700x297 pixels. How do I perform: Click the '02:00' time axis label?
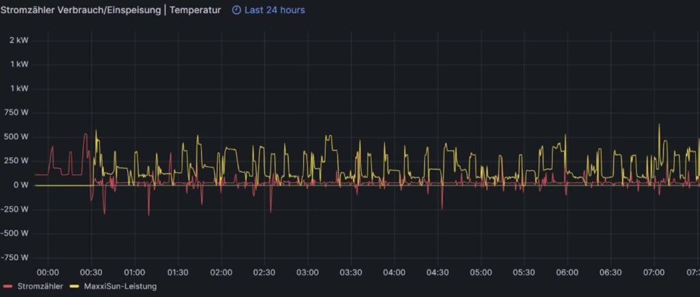221,272
